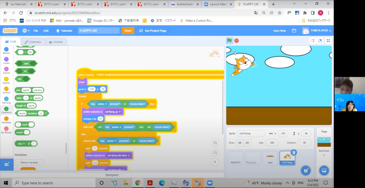Click the Windows Start button
This screenshot has width=365, height=188.
coord(5,183)
